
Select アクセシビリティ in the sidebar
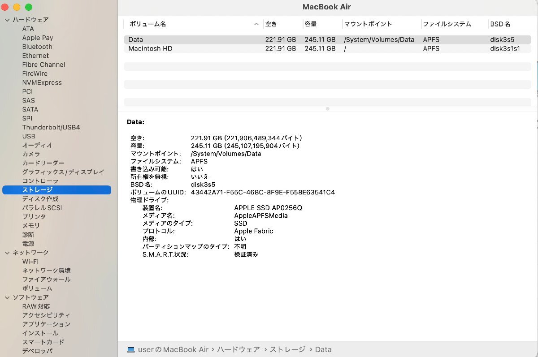(x=46, y=315)
